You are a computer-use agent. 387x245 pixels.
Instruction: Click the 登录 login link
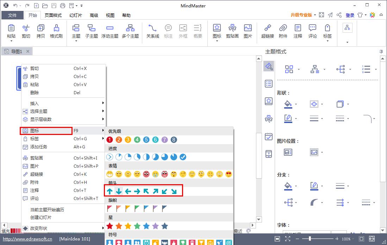[x=350, y=15]
